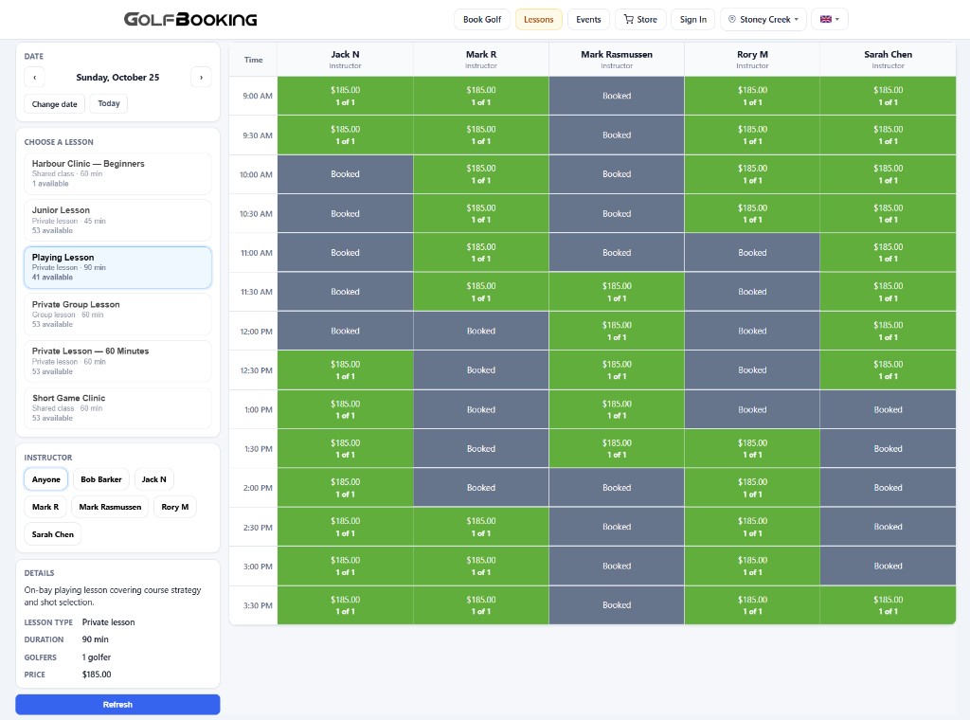This screenshot has height=720, width=970.
Task: Book Jack N 9:00 AM slot
Action: pyautogui.click(x=345, y=96)
